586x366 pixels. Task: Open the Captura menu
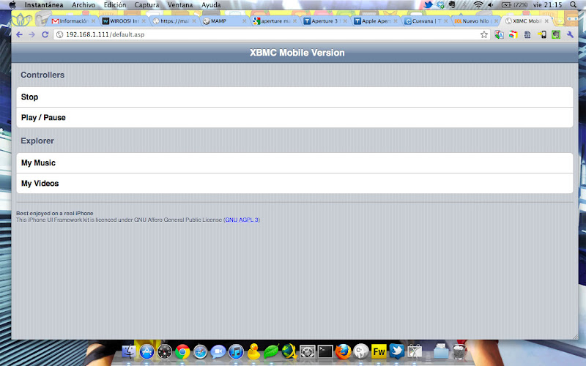pos(146,5)
